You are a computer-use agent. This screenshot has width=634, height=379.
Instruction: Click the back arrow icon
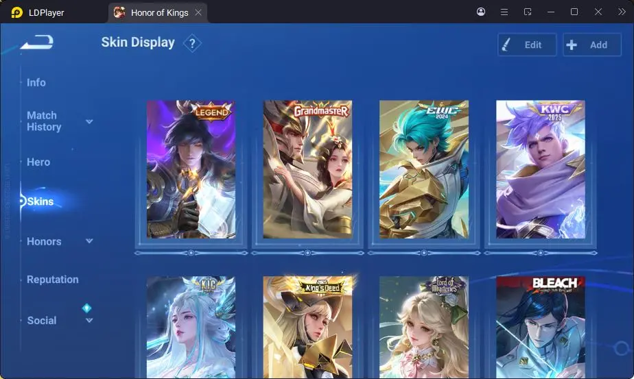point(37,42)
